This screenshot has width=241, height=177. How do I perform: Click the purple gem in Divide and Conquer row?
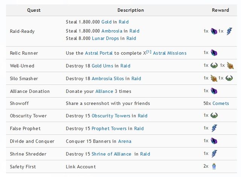[x=214, y=141]
